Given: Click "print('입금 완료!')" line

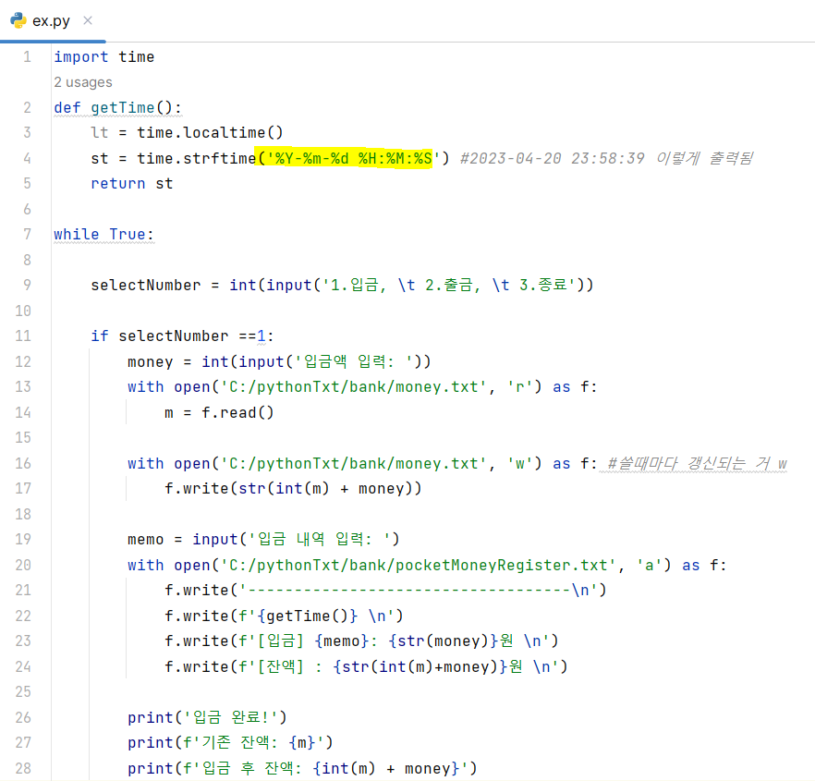Looking at the screenshot, I should pyautogui.click(x=207, y=717).
